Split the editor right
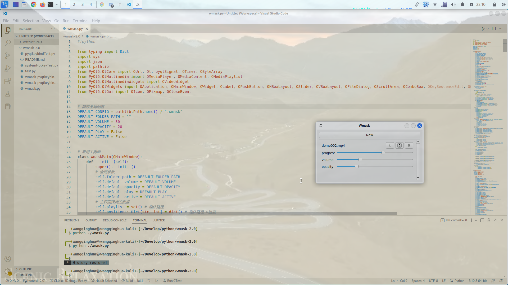 (494, 29)
